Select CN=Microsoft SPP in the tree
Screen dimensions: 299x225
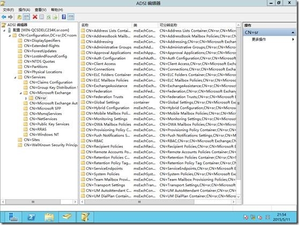click(x=45, y=109)
